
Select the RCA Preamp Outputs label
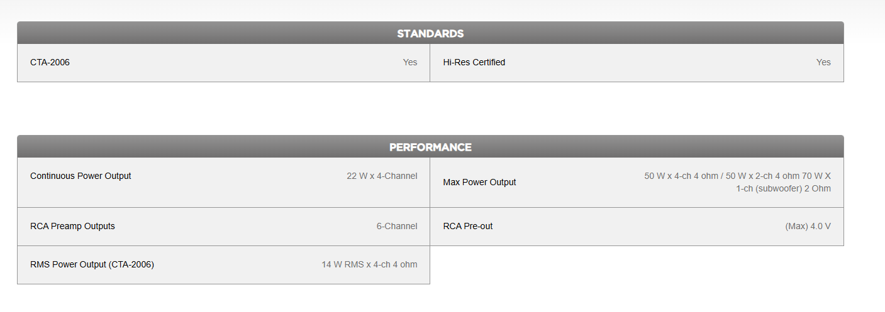72,226
